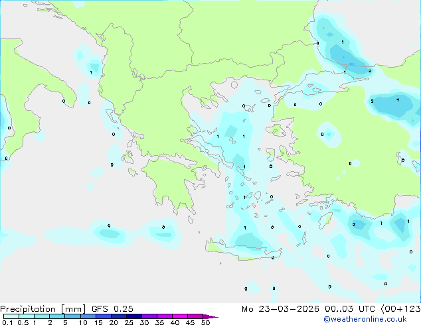Click the 2–5 mm legend color box
This screenshot has width=421, height=325.
57,316
